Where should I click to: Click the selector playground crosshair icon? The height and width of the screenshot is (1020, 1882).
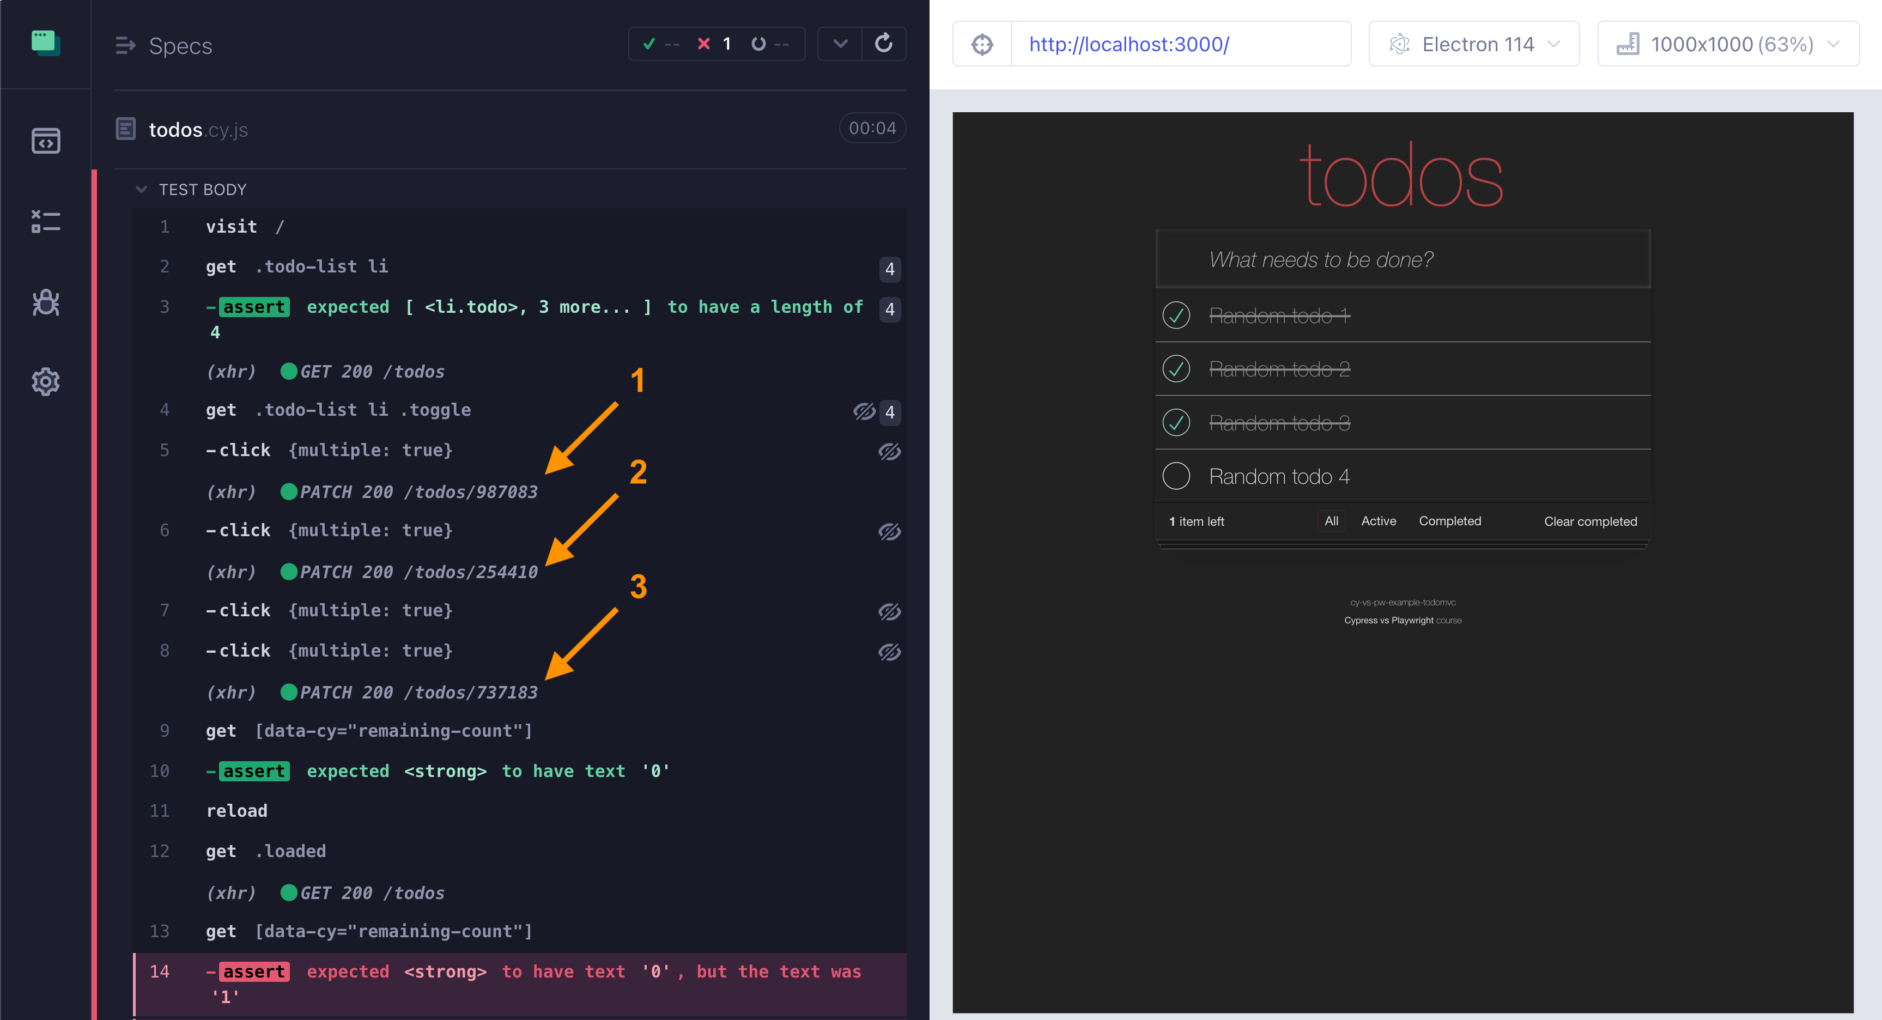[982, 45]
